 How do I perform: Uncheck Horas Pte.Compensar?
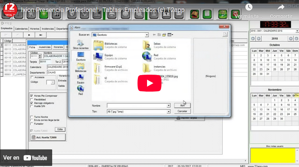[x=32, y=96]
